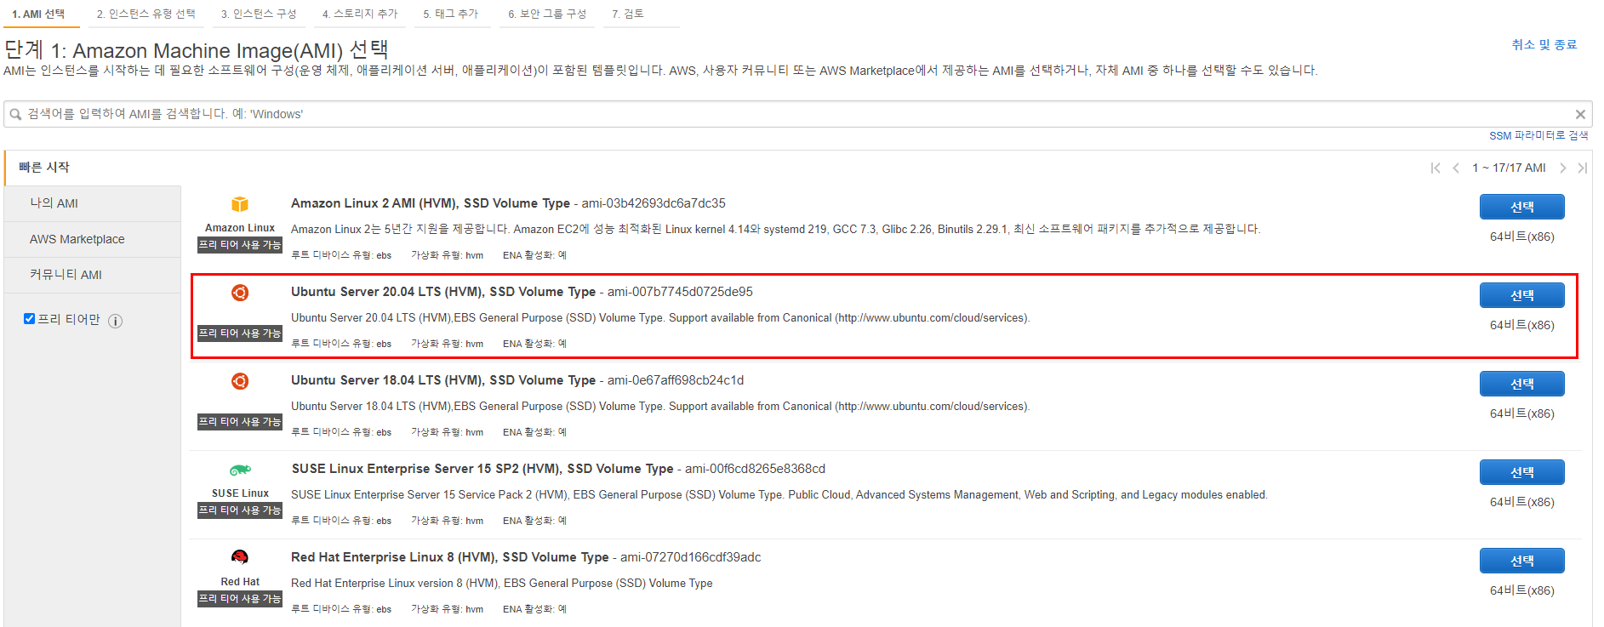Click the SUSE Linux chameleon icon
The image size is (1604, 627).
tap(240, 470)
